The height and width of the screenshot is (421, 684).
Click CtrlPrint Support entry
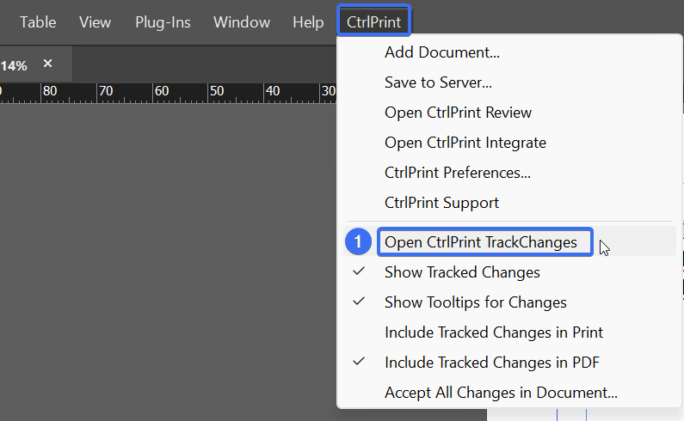[x=441, y=203]
